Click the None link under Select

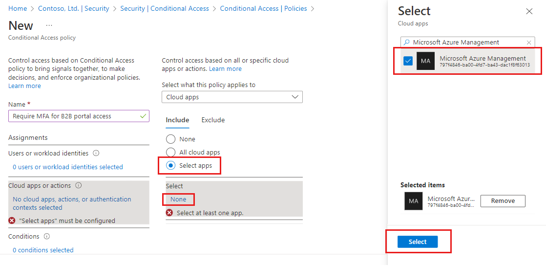click(178, 199)
